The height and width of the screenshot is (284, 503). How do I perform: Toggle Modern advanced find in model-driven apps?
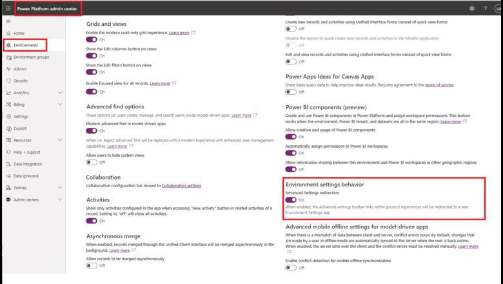point(92,130)
